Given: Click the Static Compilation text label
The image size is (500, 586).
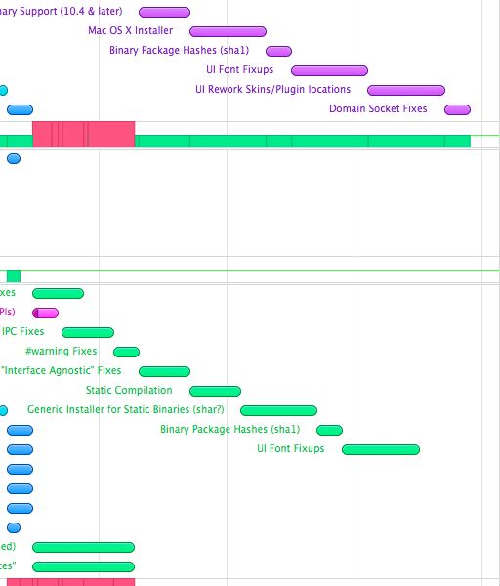Looking at the screenshot, I should (x=129, y=390).
